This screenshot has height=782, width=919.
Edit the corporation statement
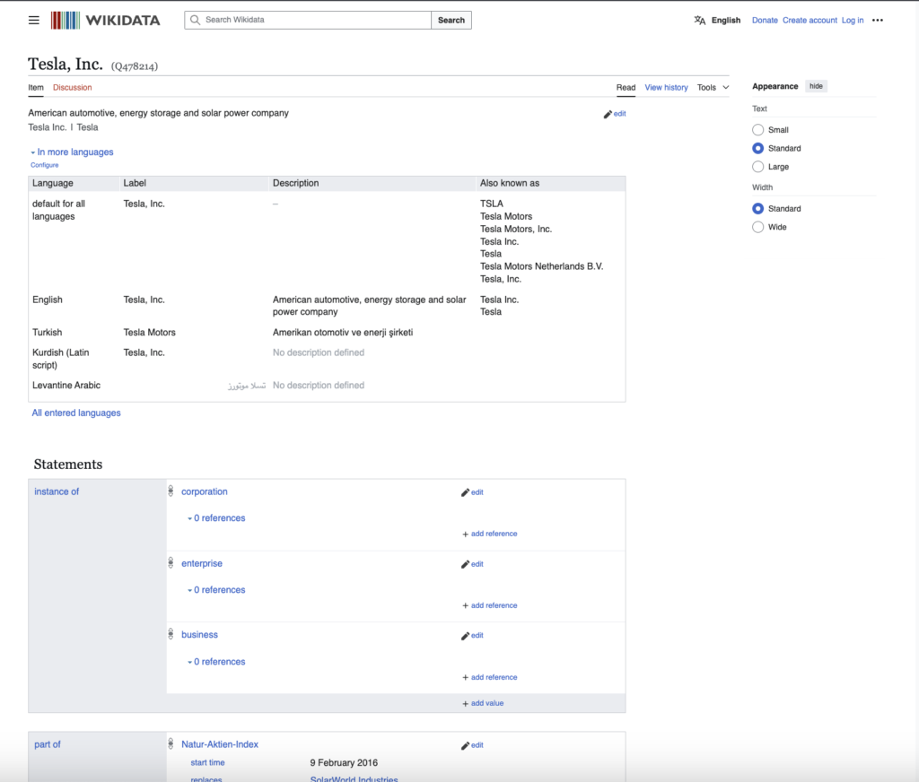472,492
